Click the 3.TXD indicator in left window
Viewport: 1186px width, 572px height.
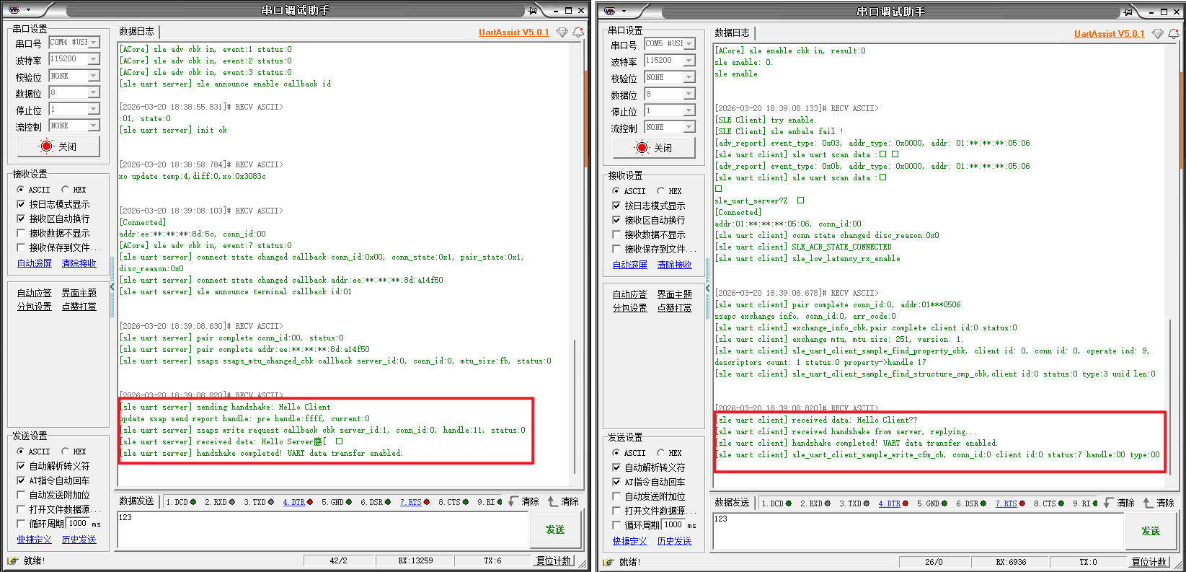[x=258, y=502]
